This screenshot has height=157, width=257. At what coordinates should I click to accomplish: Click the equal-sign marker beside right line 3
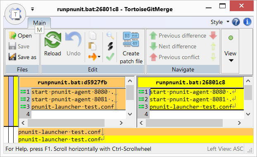pyautogui.click(x=141, y=107)
